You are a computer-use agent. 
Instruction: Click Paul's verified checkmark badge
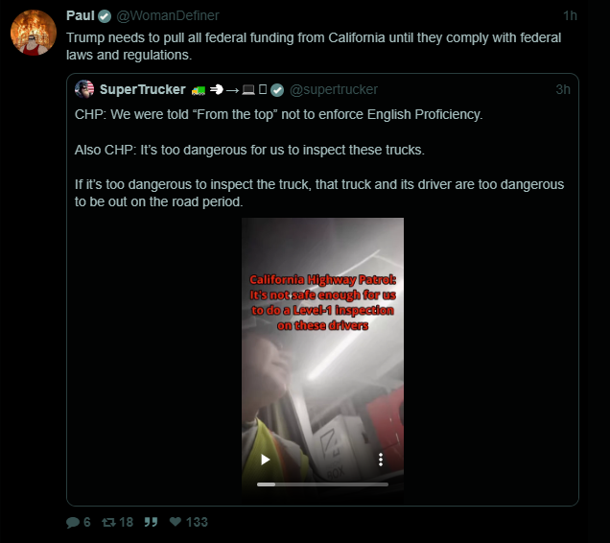[x=105, y=16]
